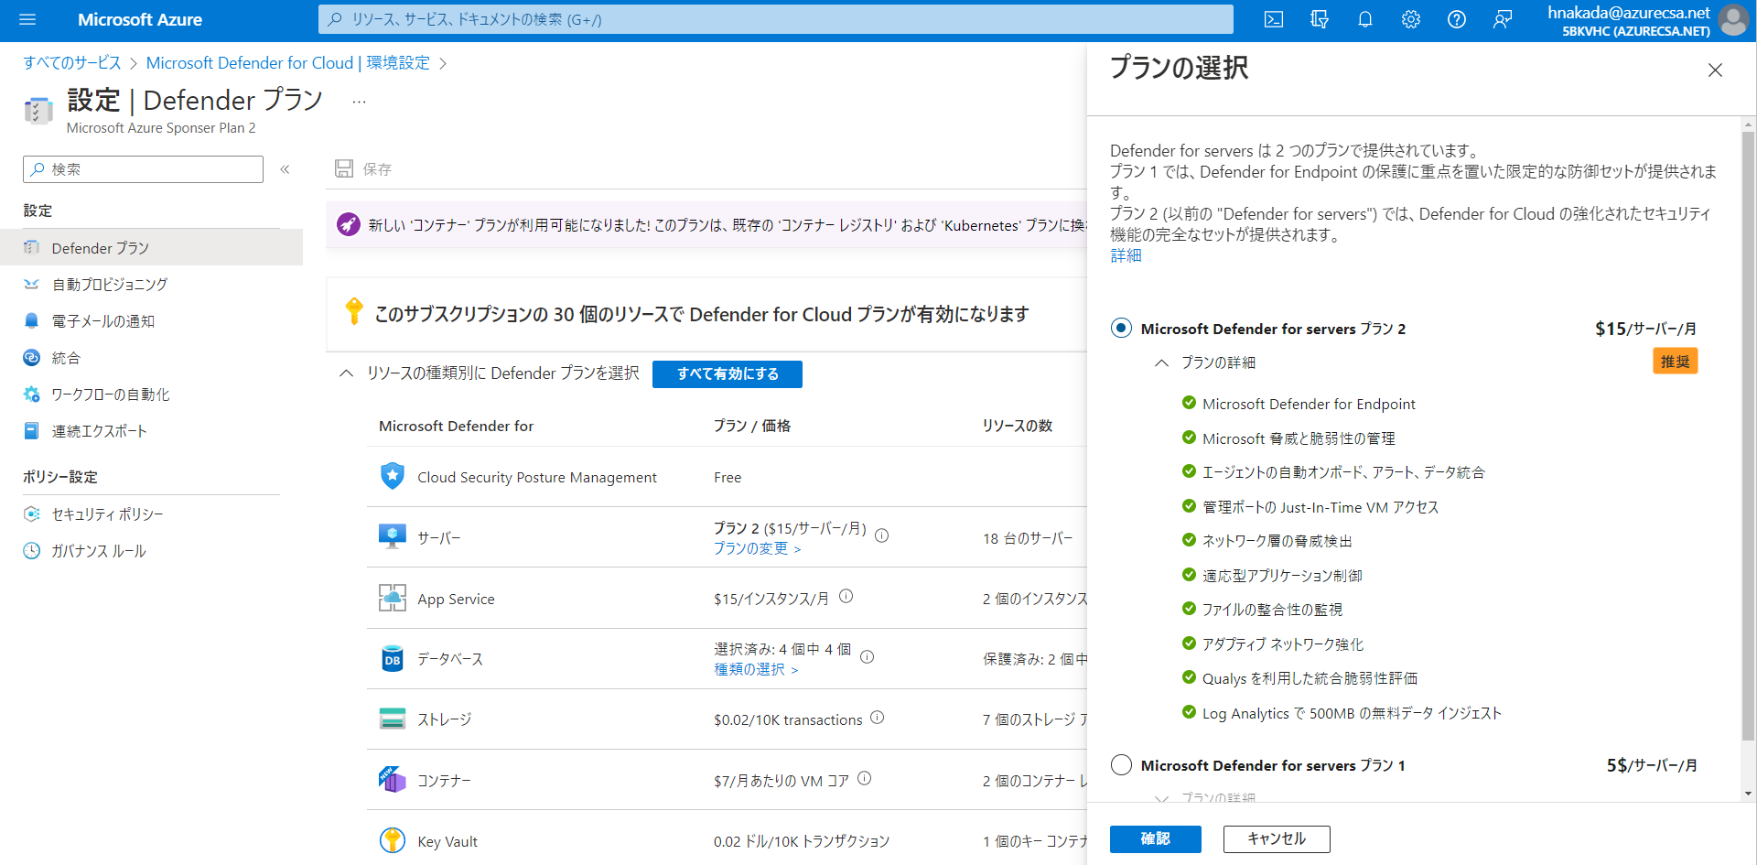Confirm plan selection with 確認 button
The width and height of the screenshot is (1757, 865).
click(x=1156, y=838)
